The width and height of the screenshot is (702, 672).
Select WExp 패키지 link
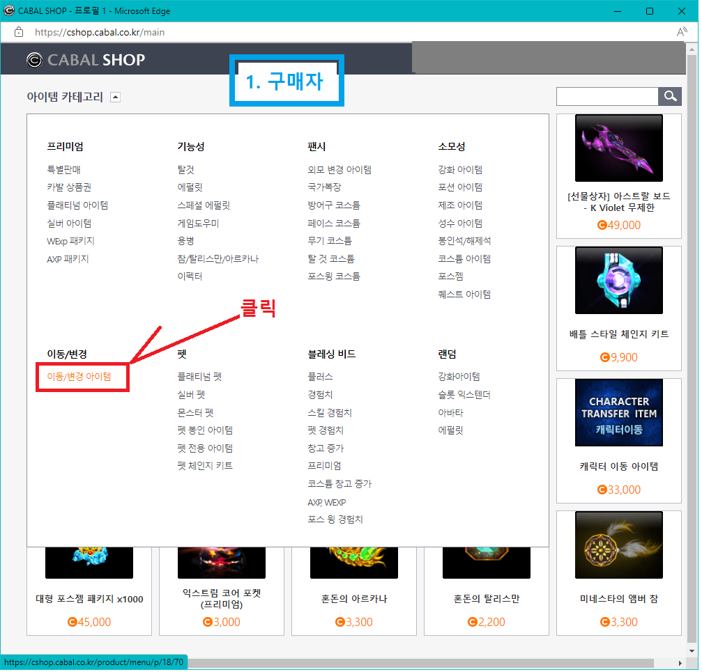pyautogui.click(x=70, y=242)
